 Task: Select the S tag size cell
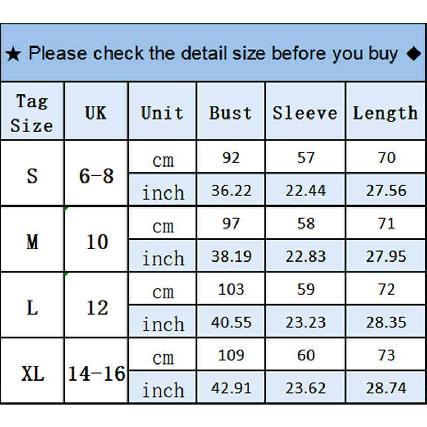[x=32, y=175]
